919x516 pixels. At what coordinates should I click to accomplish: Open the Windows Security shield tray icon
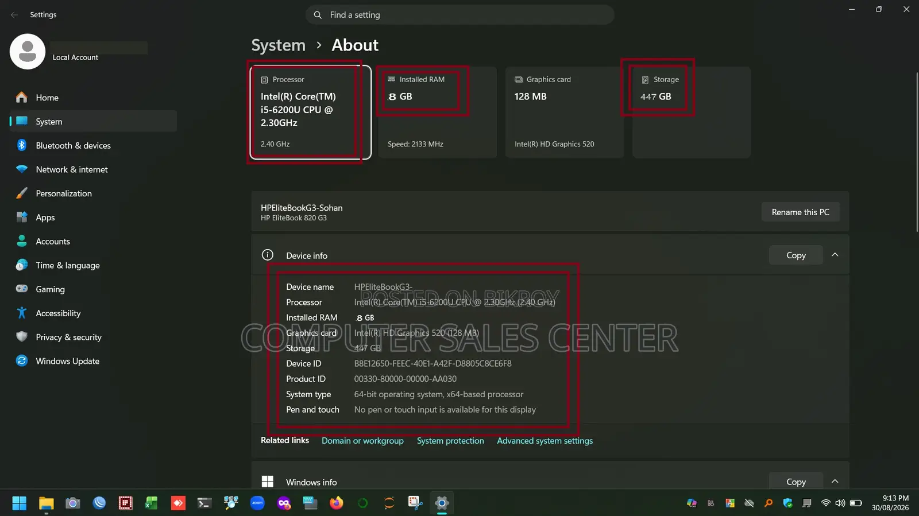click(x=788, y=503)
